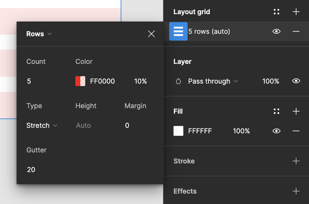Add a stroke with the plus icon

coord(296,161)
